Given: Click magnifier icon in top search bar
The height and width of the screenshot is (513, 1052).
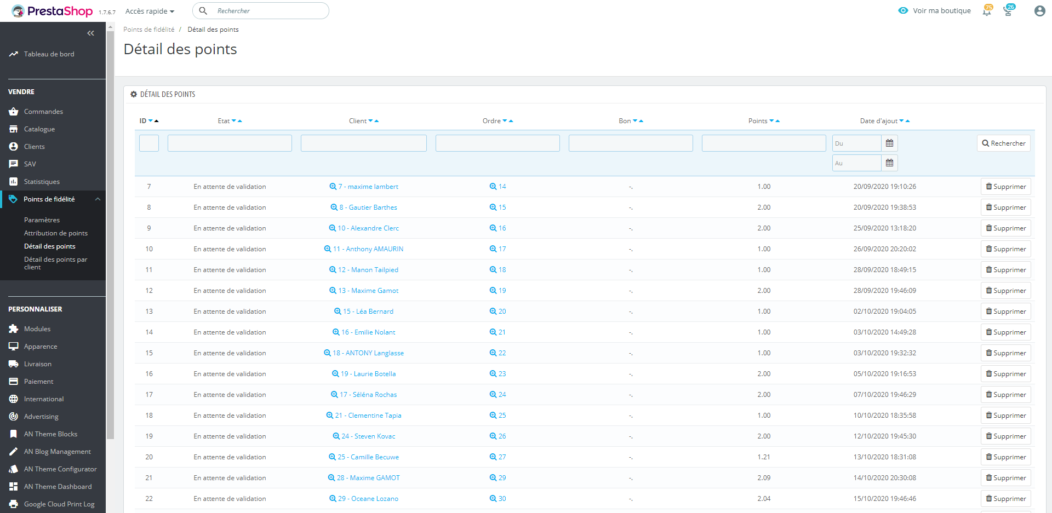Looking at the screenshot, I should (x=203, y=11).
